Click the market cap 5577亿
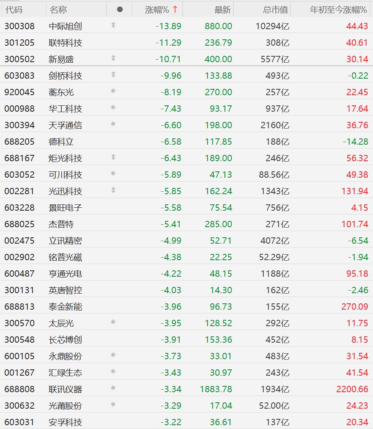 coord(275,59)
